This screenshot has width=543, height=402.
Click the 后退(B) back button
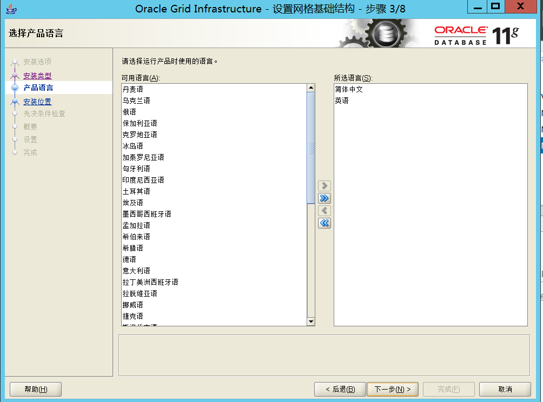(x=340, y=389)
